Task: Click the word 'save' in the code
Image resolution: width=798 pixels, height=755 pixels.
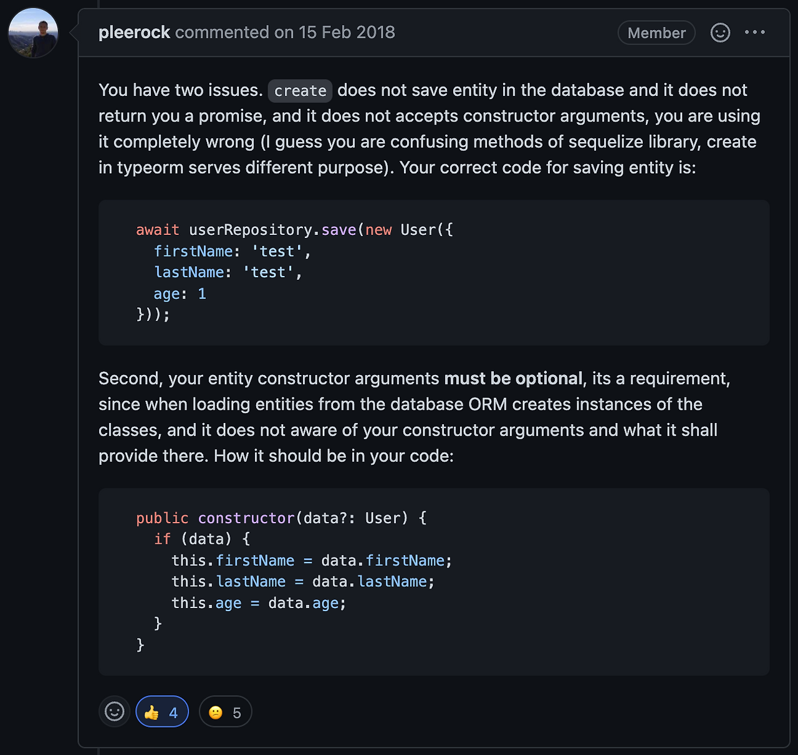Action: point(339,230)
